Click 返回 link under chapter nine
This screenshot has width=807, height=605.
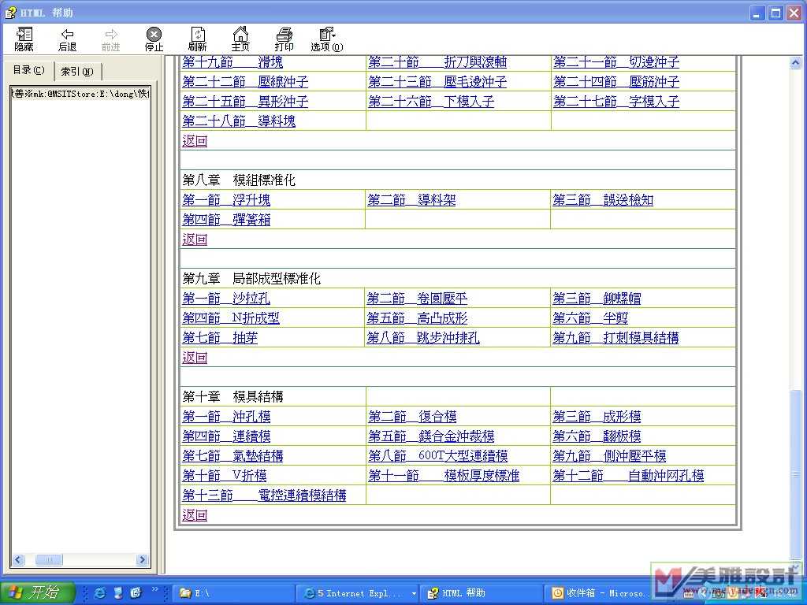pos(195,358)
